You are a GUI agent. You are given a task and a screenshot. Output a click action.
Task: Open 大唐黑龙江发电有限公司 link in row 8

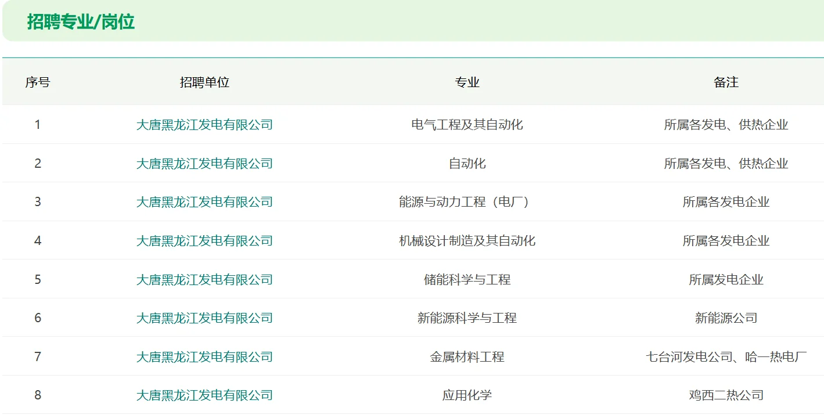pyautogui.click(x=204, y=395)
